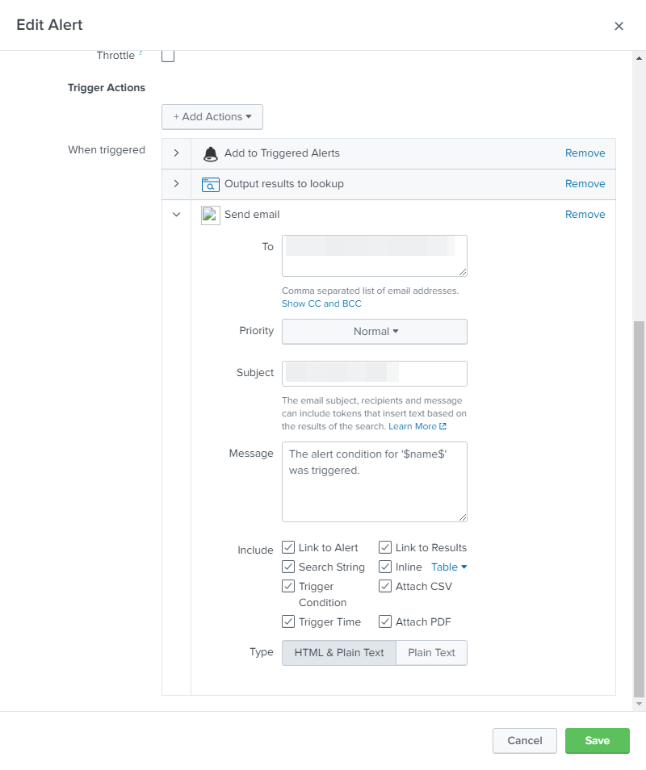Enable the Throttle checkbox

(x=168, y=56)
